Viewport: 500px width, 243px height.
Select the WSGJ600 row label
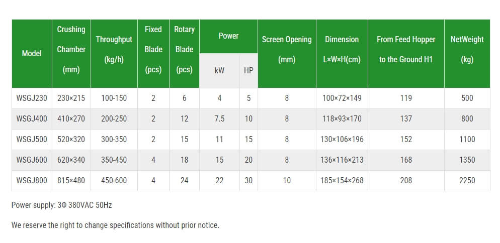click(32, 160)
